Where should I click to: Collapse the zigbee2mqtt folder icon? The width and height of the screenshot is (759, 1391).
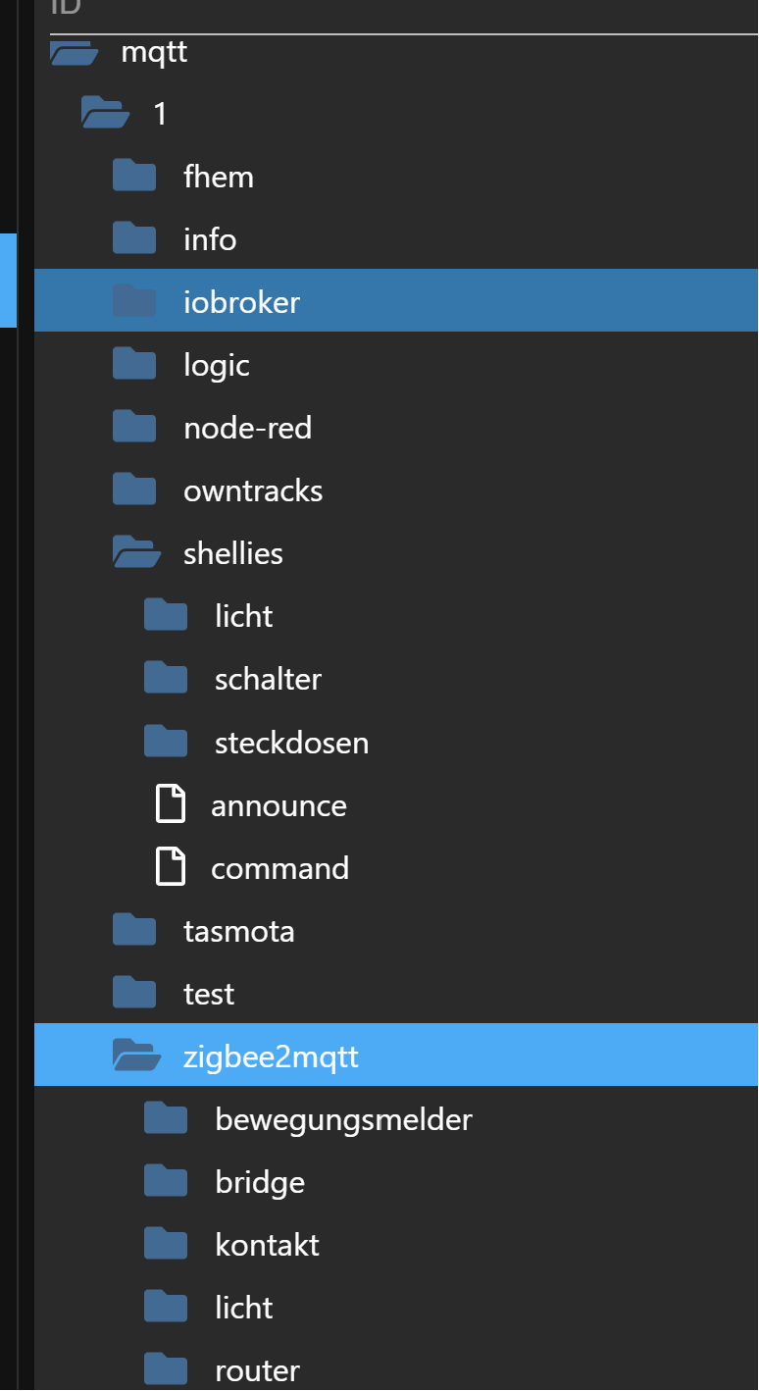coord(136,1056)
